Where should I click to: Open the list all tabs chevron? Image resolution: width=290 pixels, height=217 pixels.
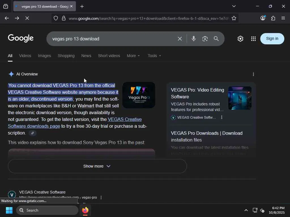click(234, 6)
